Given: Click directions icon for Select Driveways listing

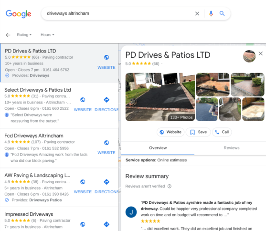Looking at the screenshot, I should click(106, 100).
